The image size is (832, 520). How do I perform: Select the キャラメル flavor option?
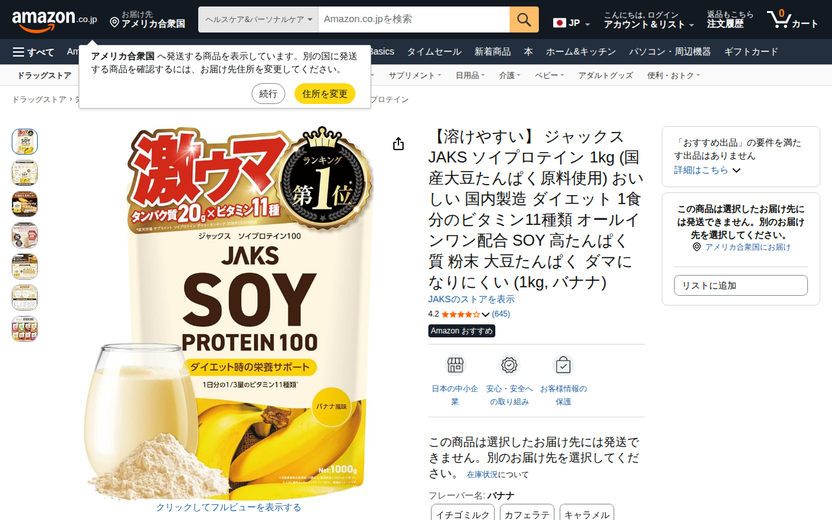(x=587, y=513)
